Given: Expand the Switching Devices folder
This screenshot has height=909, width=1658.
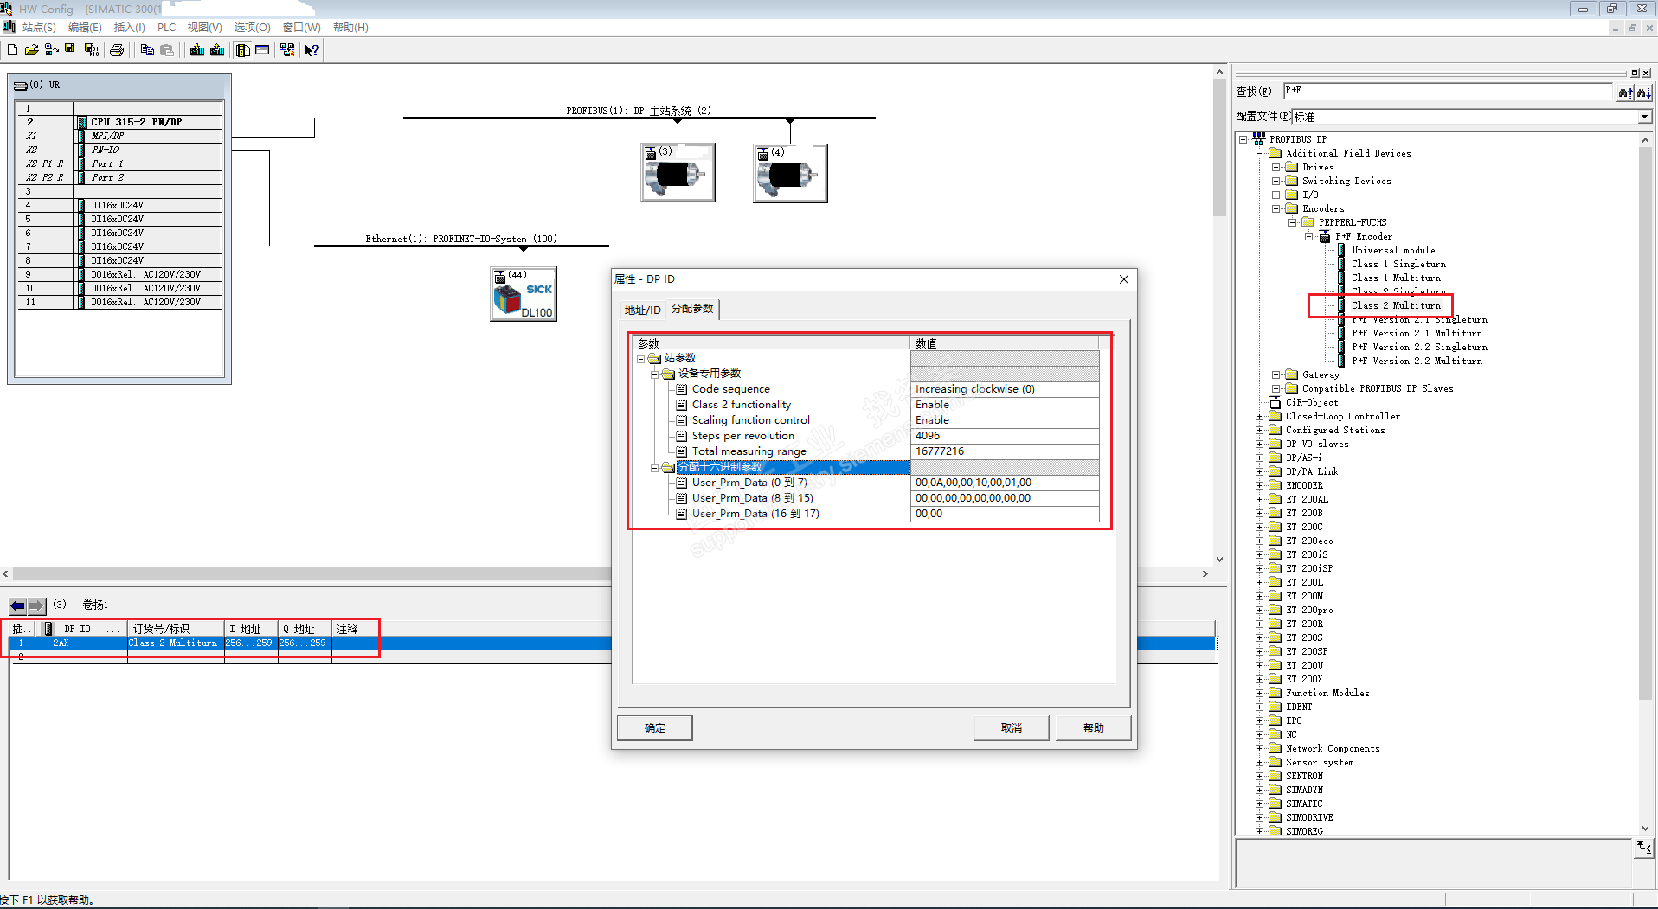Looking at the screenshot, I should pos(1276,181).
